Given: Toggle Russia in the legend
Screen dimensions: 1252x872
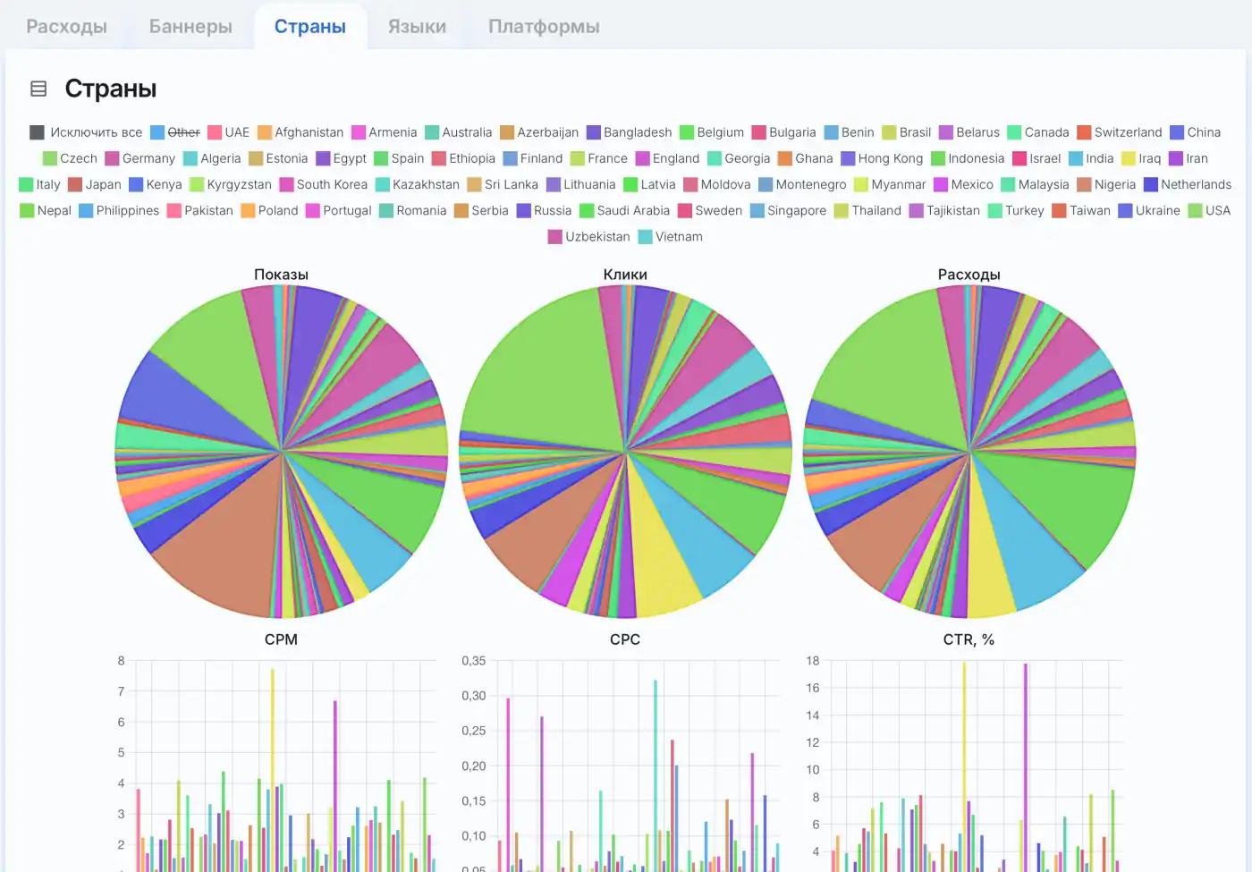Looking at the screenshot, I should [545, 210].
